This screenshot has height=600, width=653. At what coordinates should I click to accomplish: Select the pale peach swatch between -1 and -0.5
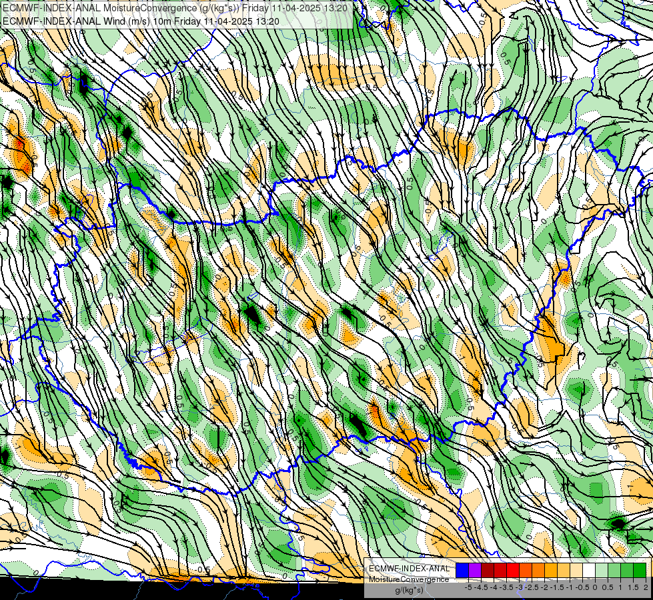[x=576, y=570]
